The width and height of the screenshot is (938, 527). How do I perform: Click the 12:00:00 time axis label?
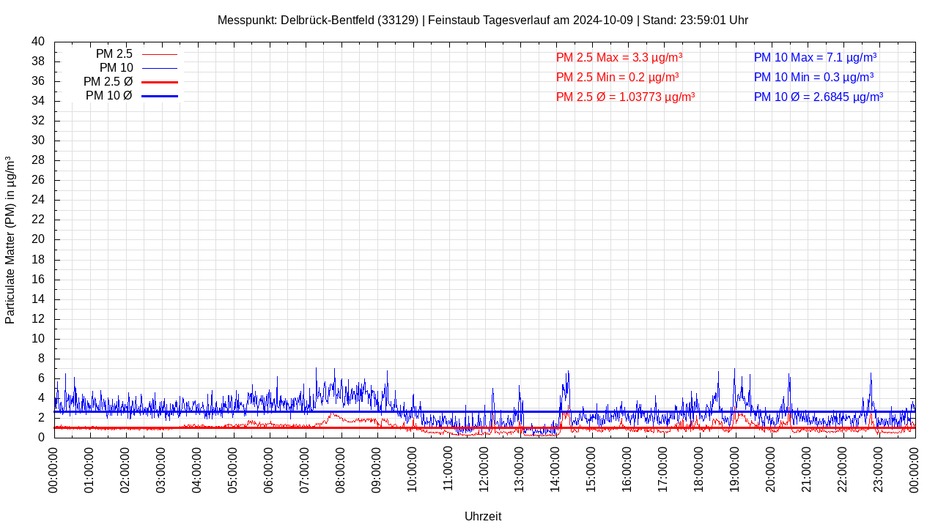(484, 469)
